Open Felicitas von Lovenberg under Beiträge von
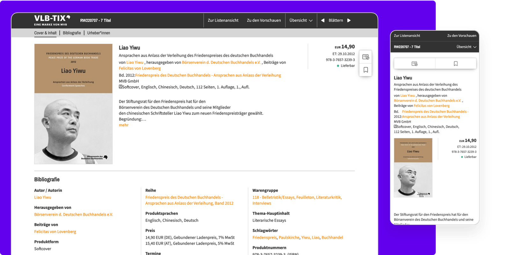Screen dimensions: 510x255 point(55,232)
